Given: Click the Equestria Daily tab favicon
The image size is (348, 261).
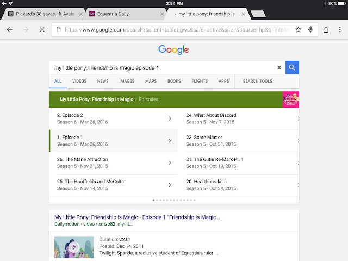Looking at the screenshot, I should [x=92, y=14].
